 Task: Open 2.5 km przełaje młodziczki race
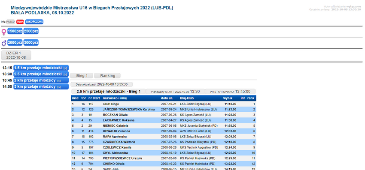coord(41,74)
